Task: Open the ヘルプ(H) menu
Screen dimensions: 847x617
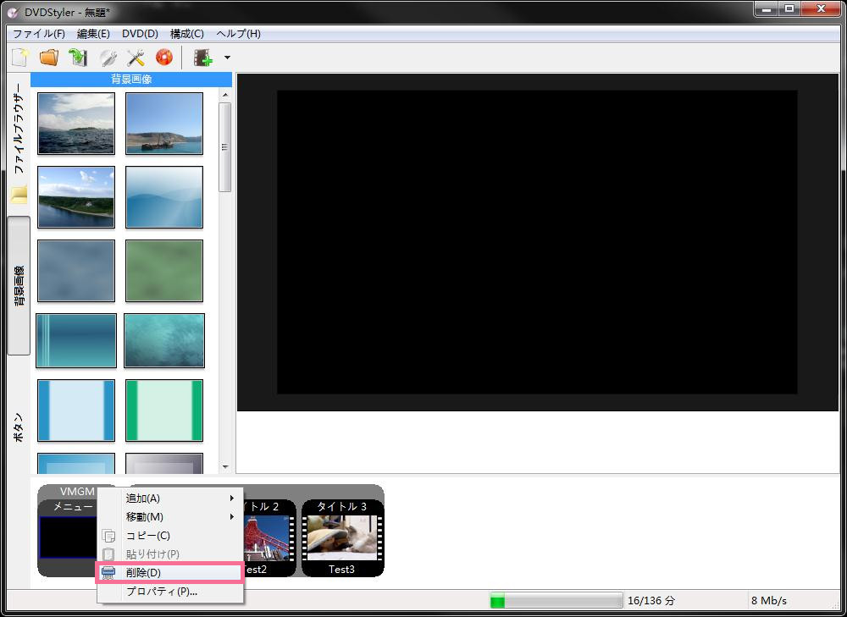Action: pyautogui.click(x=238, y=34)
